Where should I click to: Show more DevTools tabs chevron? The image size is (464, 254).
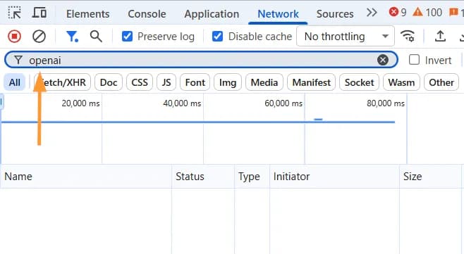click(x=372, y=13)
